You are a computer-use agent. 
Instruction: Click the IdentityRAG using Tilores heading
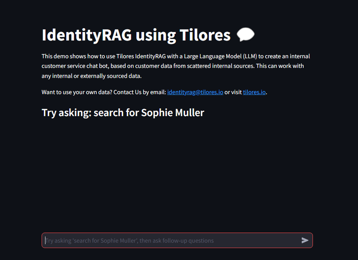136,35
